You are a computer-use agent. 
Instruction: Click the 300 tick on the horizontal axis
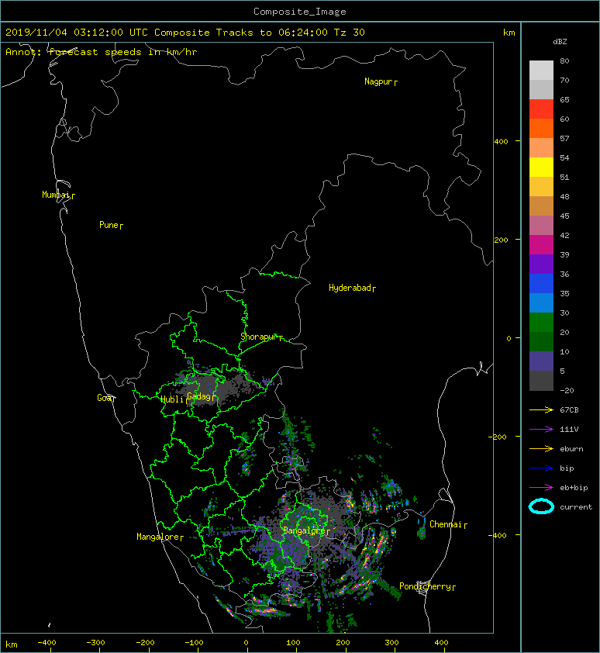pos(391,643)
